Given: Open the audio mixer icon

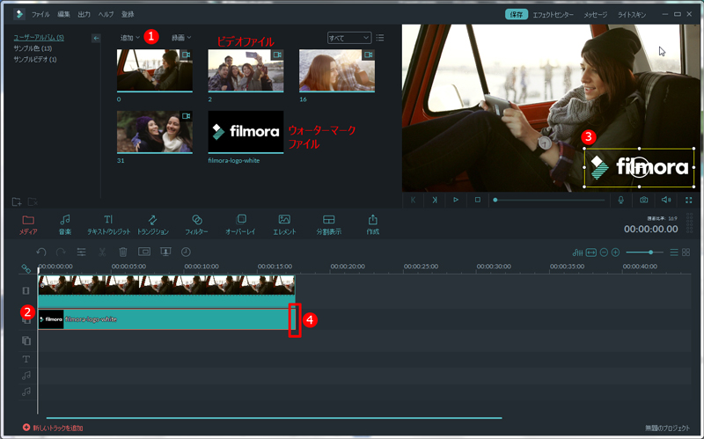Looking at the screenshot, I should click(x=577, y=252).
